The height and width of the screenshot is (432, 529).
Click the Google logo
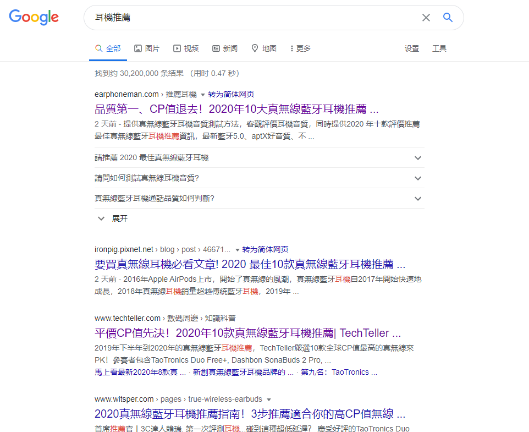(x=34, y=17)
